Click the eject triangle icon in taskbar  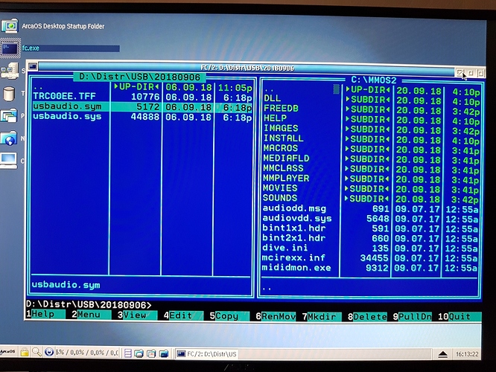coord(442,354)
